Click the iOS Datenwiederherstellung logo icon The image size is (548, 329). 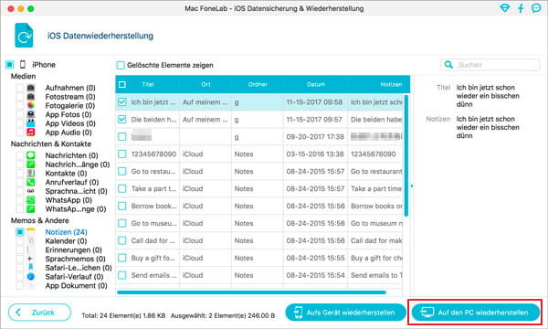(24, 36)
